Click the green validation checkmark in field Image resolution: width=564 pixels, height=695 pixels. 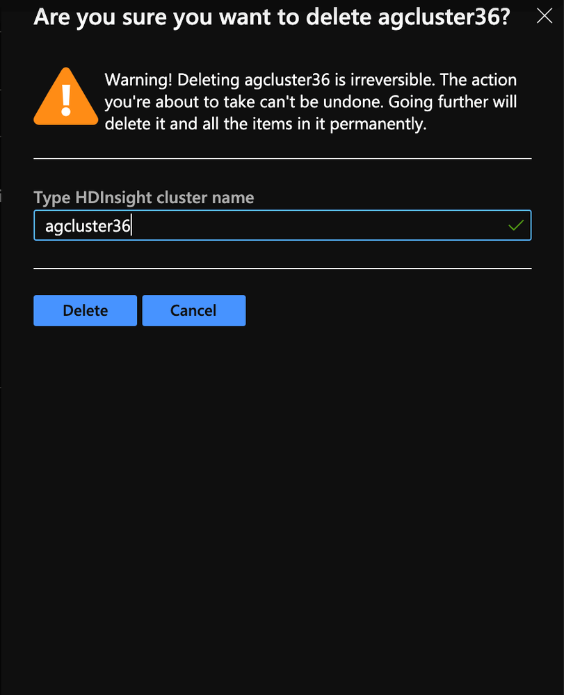point(516,225)
